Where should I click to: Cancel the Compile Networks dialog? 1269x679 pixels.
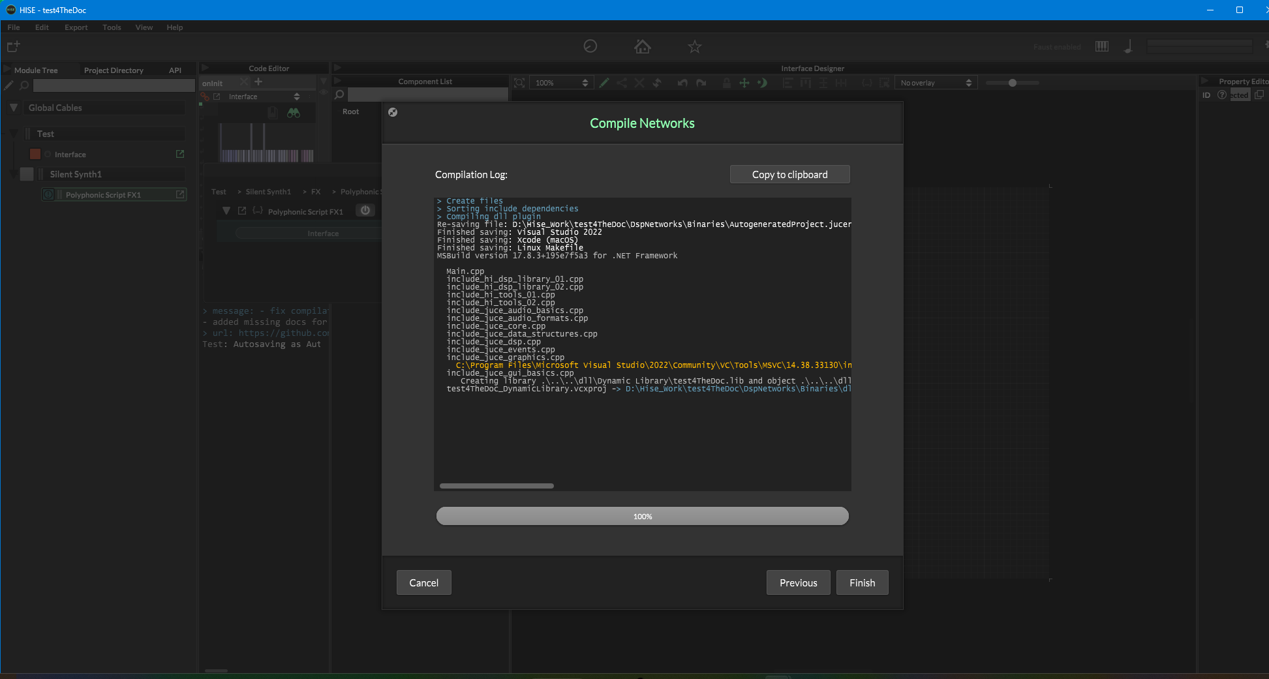point(423,582)
